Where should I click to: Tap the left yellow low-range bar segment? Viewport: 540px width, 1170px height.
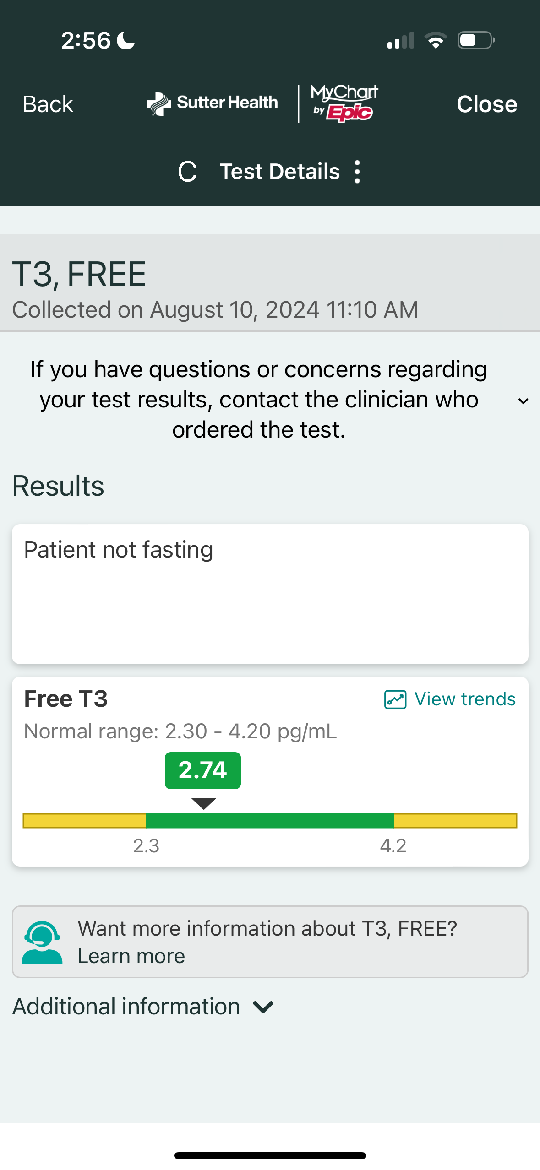(x=85, y=821)
